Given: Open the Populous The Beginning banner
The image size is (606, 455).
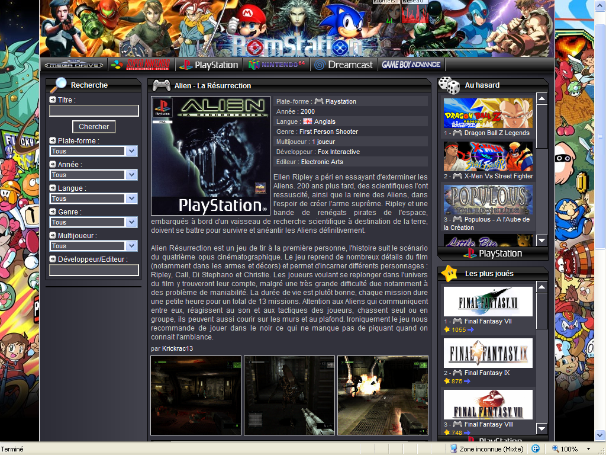Looking at the screenshot, I should (488, 200).
